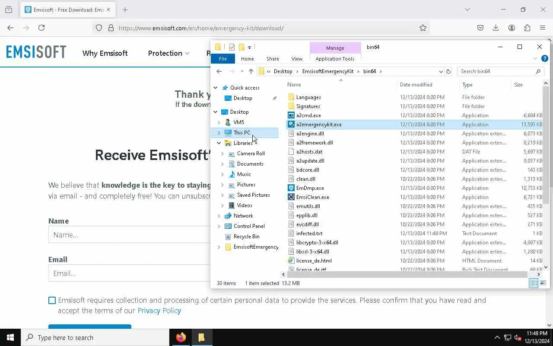The image size is (553, 346).
Task: Reload the Firefox page
Action: [x=41, y=28]
